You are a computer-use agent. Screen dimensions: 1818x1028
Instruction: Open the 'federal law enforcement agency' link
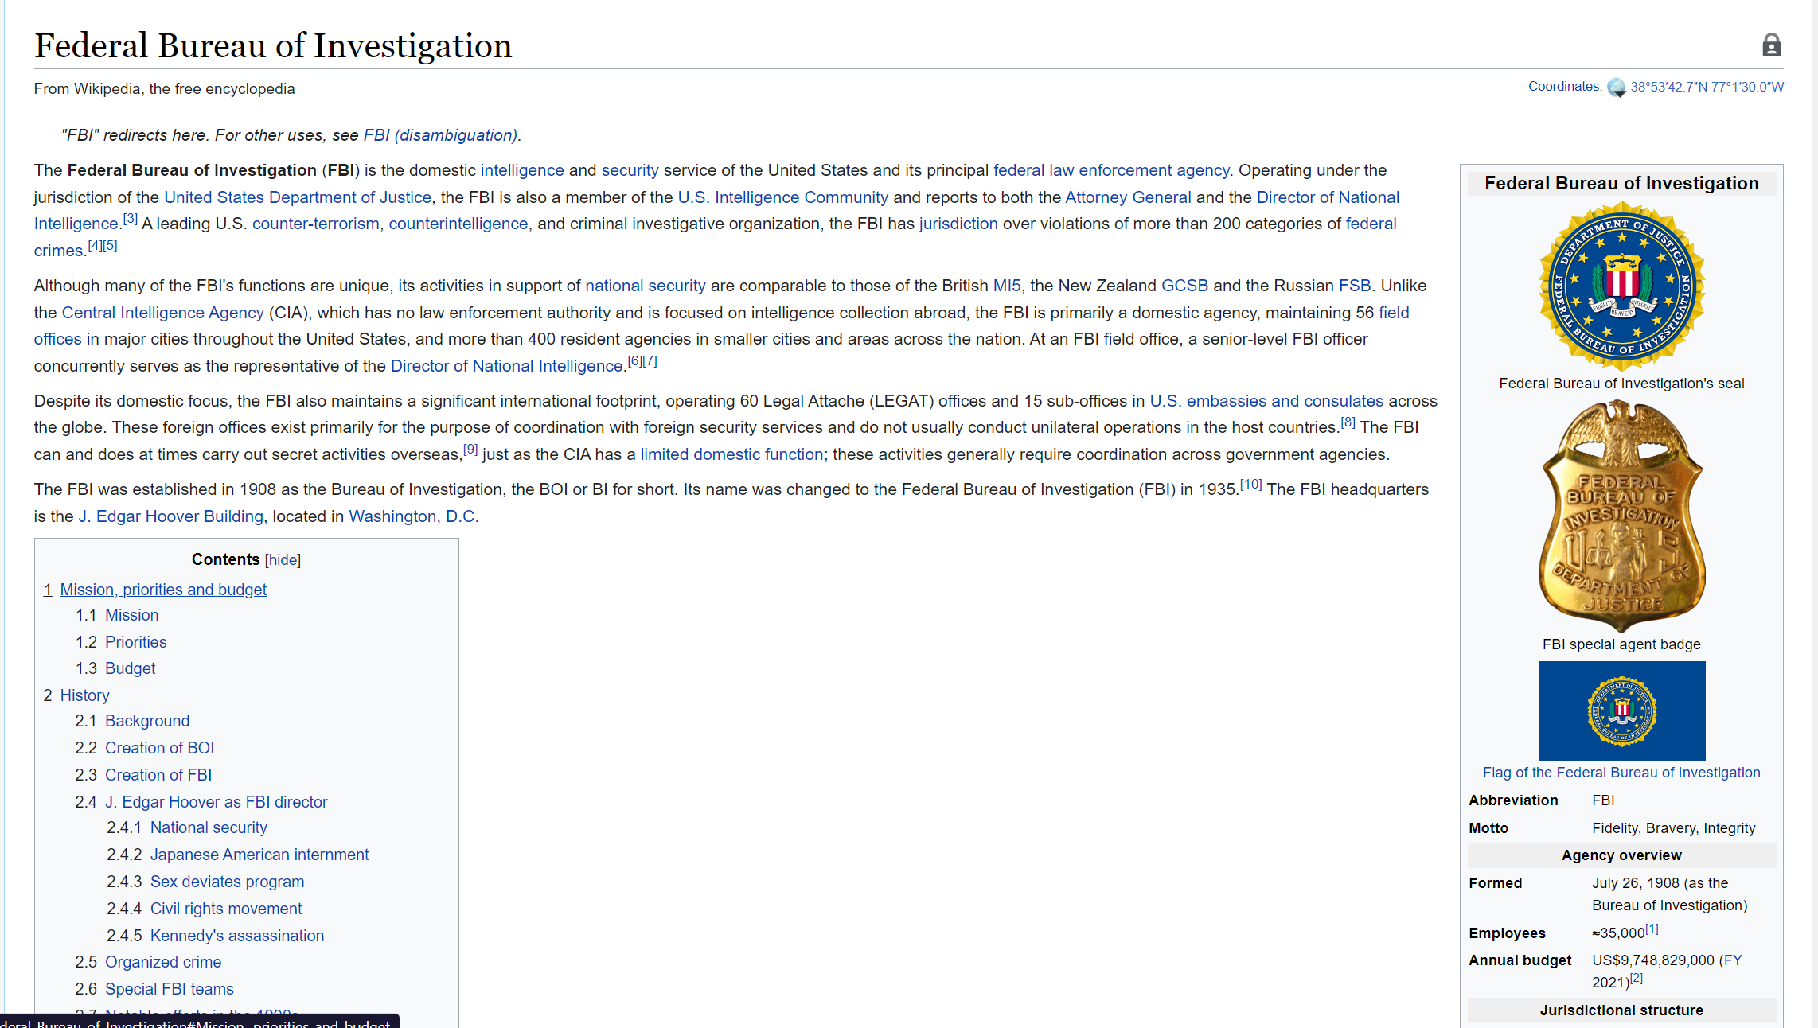[1111, 170]
